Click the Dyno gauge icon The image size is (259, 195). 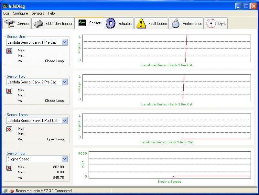coord(211,23)
